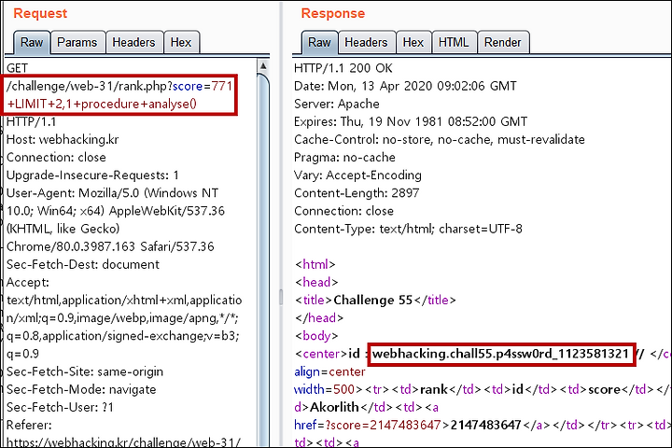The width and height of the screenshot is (672, 448).
Task: Click the '<title>Challenge 55</title>' line
Action: pos(375,301)
